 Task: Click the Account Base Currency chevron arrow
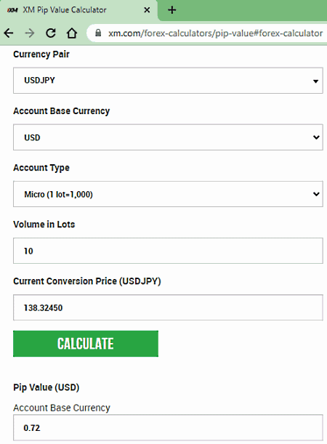tap(316, 137)
